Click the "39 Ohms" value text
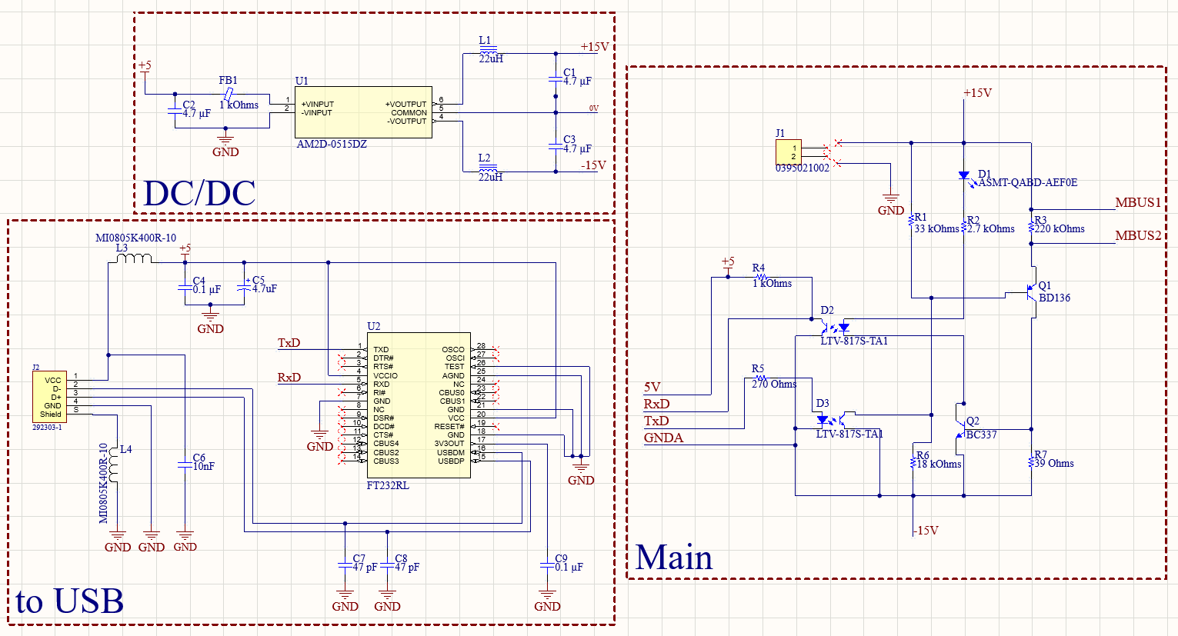This screenshot has width=1178, height=636. [1054, 463]
